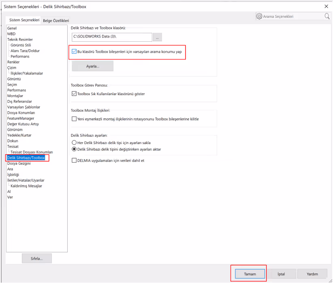
Task: Toggle default Toolbox search location checkbox
Action: (74, 51)
